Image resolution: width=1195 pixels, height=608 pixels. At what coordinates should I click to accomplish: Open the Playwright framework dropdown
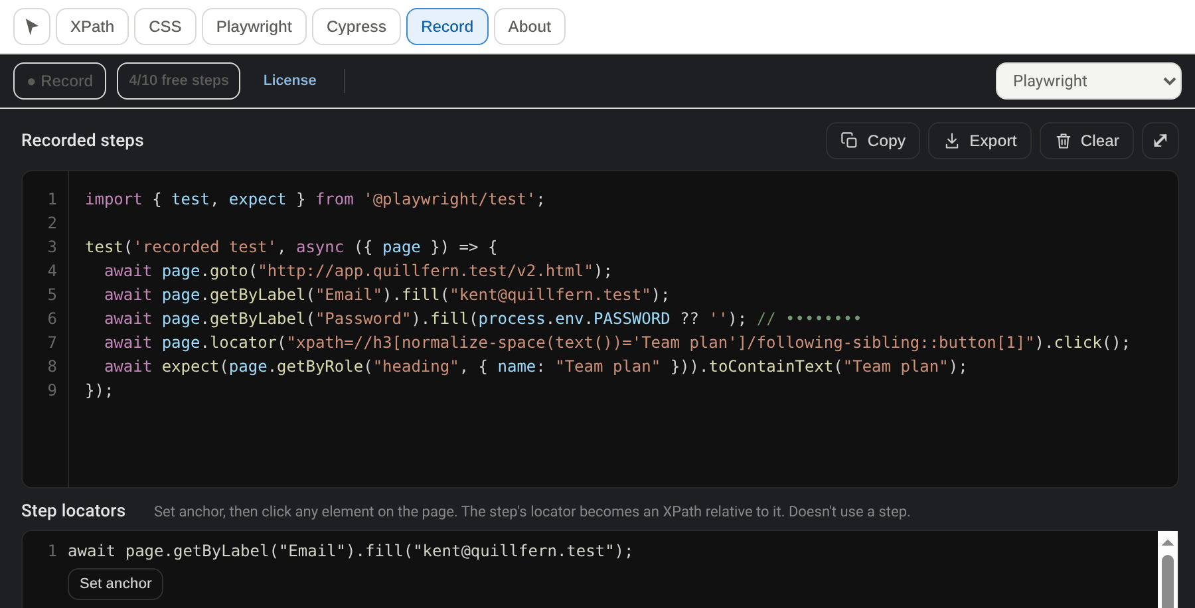pyautogui.click(x=1089, y=81)
